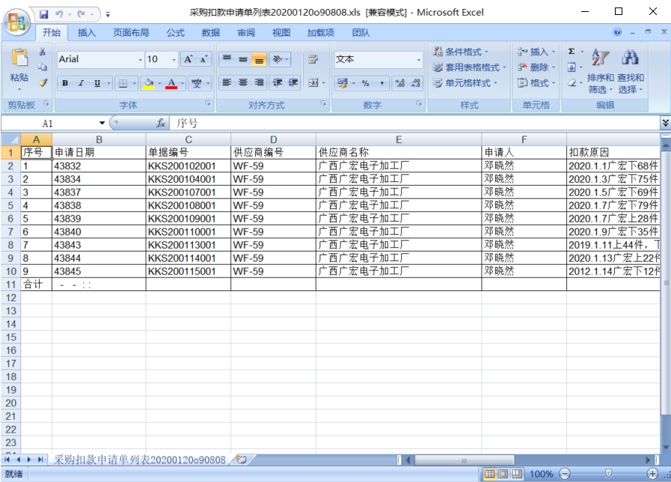Click the Increase Font Size icon
This screenshot has height=482, width=671.
189,59
